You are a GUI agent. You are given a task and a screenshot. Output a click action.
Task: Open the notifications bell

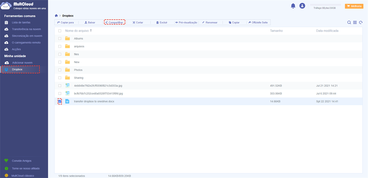(x=293, y=6)
